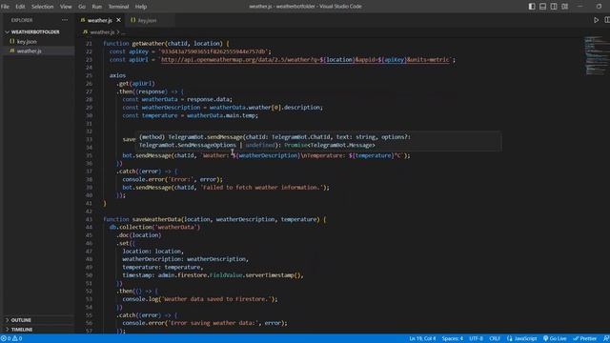Expand the OUTLINE section
The width and height of the screenshot is (610, 343).
(21, 320)
